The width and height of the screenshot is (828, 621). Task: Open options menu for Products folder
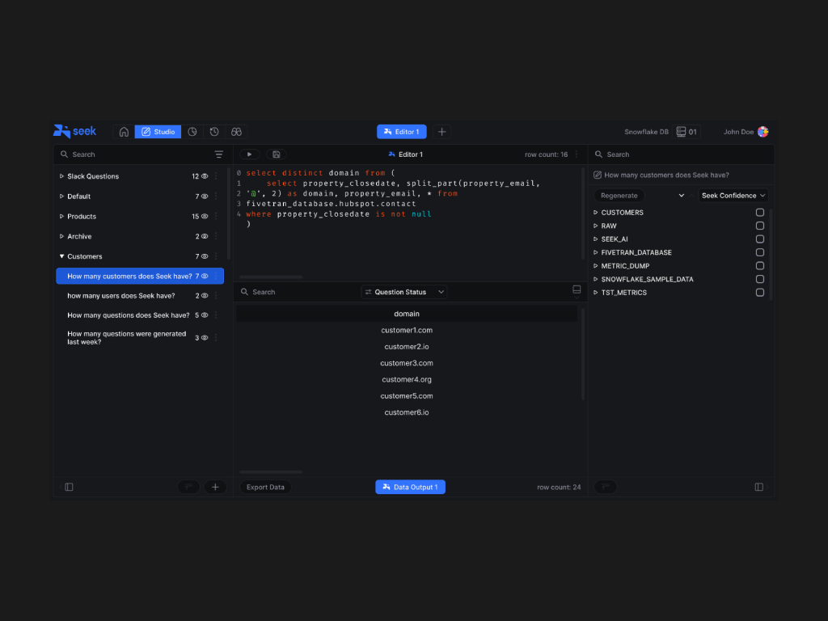point(216,217)
